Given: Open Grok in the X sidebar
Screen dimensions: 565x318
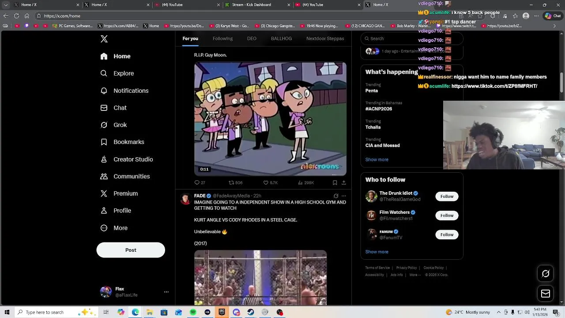Looking at the screenshot, I should pos(113,125).
